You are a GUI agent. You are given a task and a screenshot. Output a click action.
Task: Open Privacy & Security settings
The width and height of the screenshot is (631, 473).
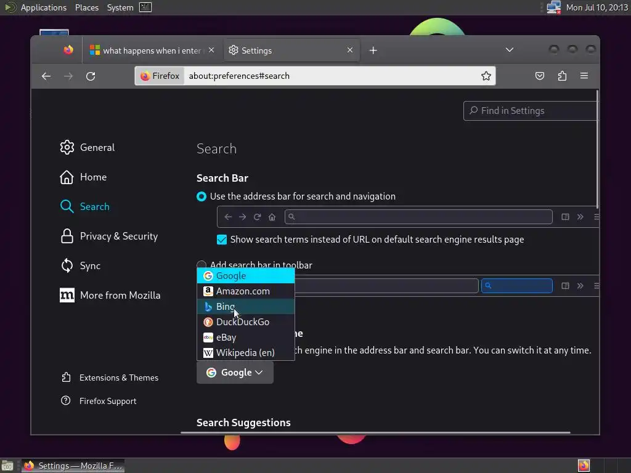click(x=108, y=236)
